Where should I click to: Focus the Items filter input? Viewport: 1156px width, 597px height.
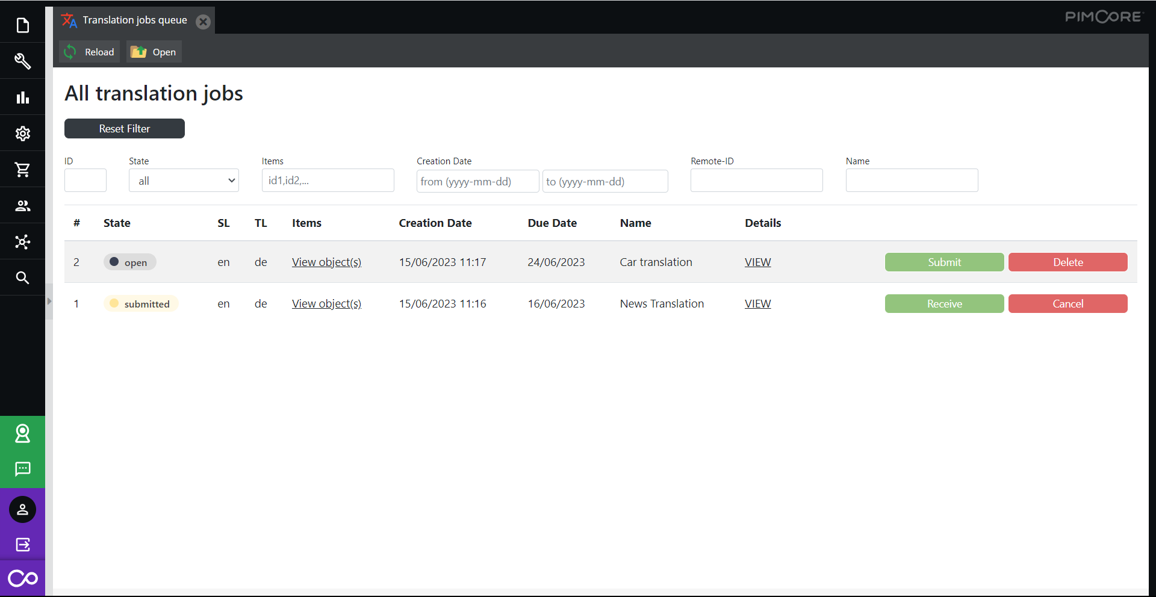[x=328, y=181]
